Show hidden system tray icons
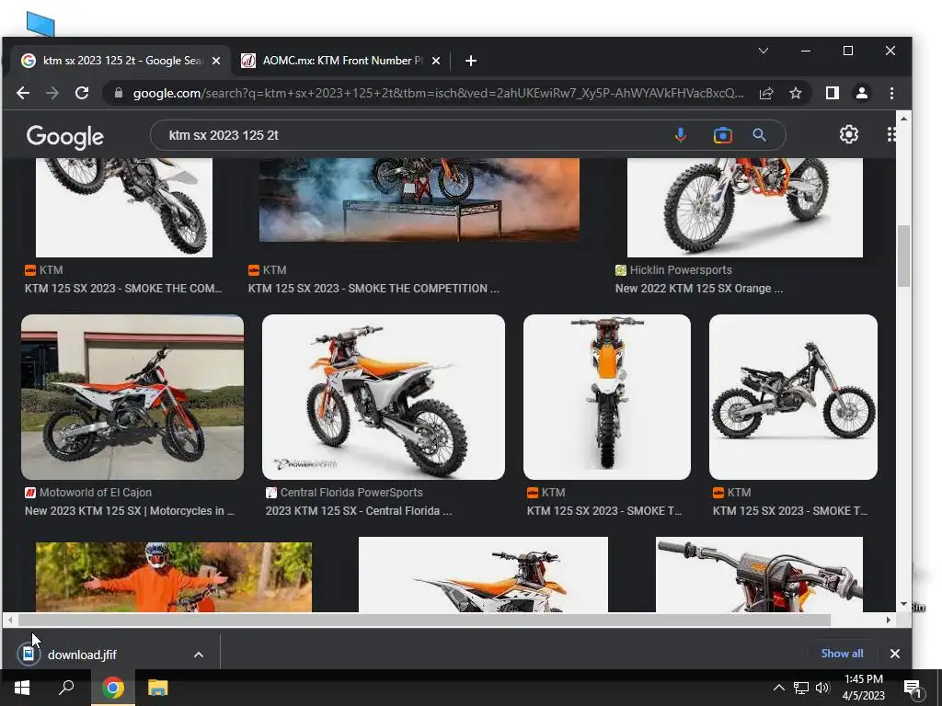The image size is (942, 706). coord(778,688)
